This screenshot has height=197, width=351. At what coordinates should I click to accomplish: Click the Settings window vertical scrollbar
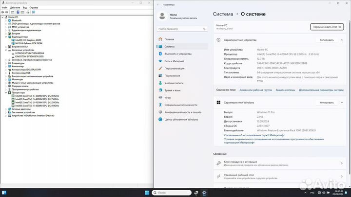click(x=350, y=97)
